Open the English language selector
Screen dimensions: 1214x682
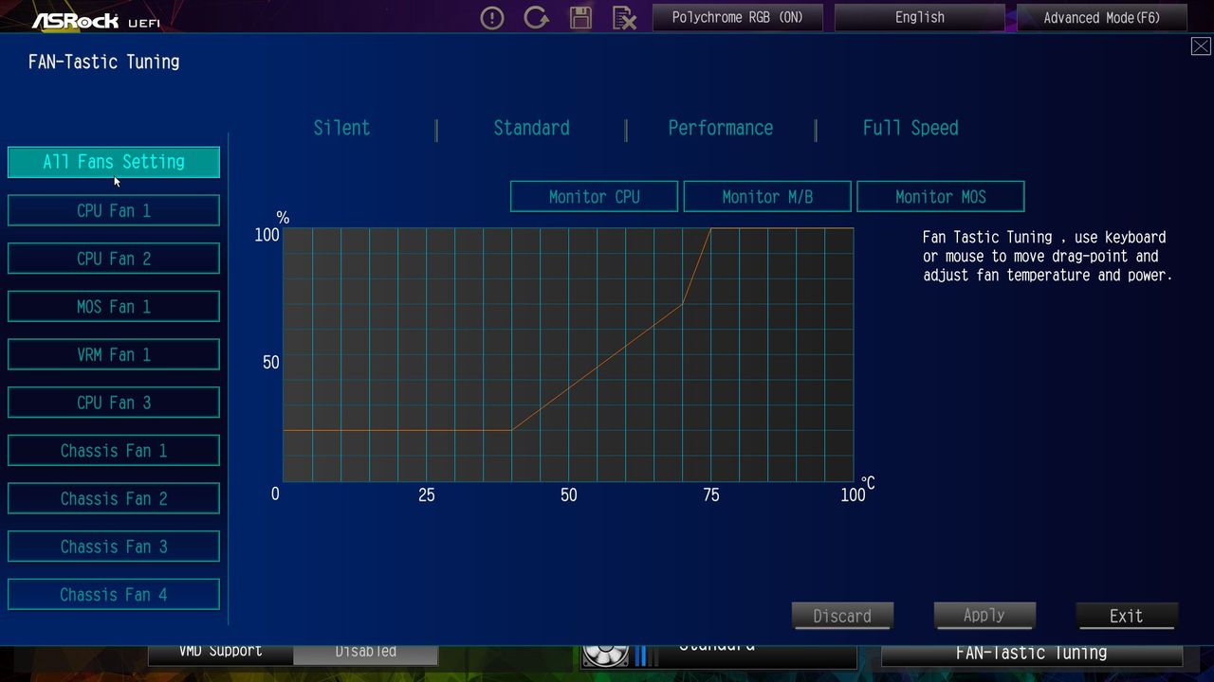(919, 17)
